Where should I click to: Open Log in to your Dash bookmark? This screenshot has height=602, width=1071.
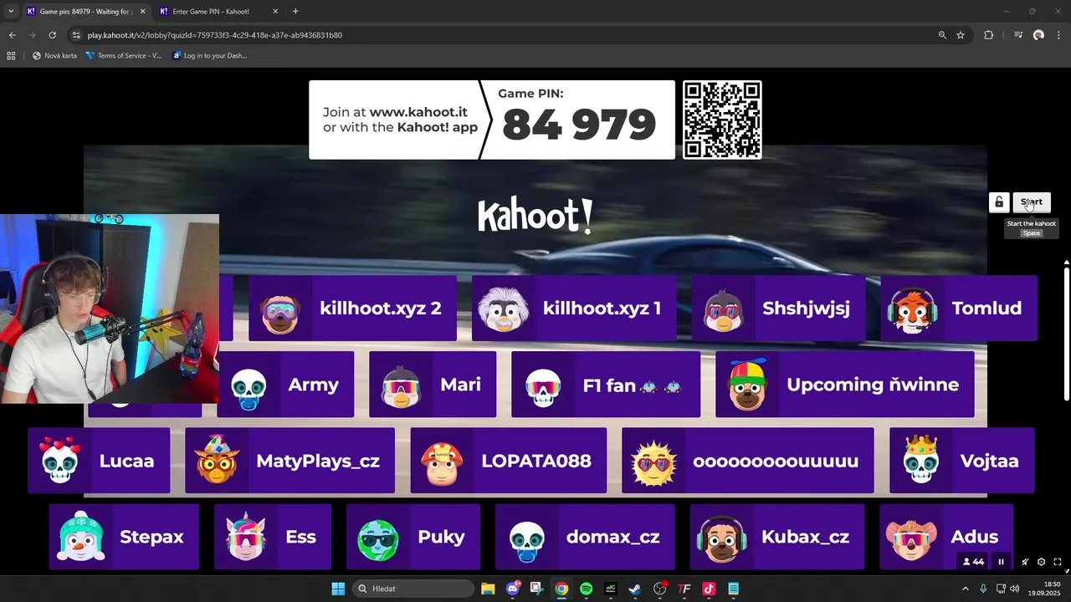(210, 56)
